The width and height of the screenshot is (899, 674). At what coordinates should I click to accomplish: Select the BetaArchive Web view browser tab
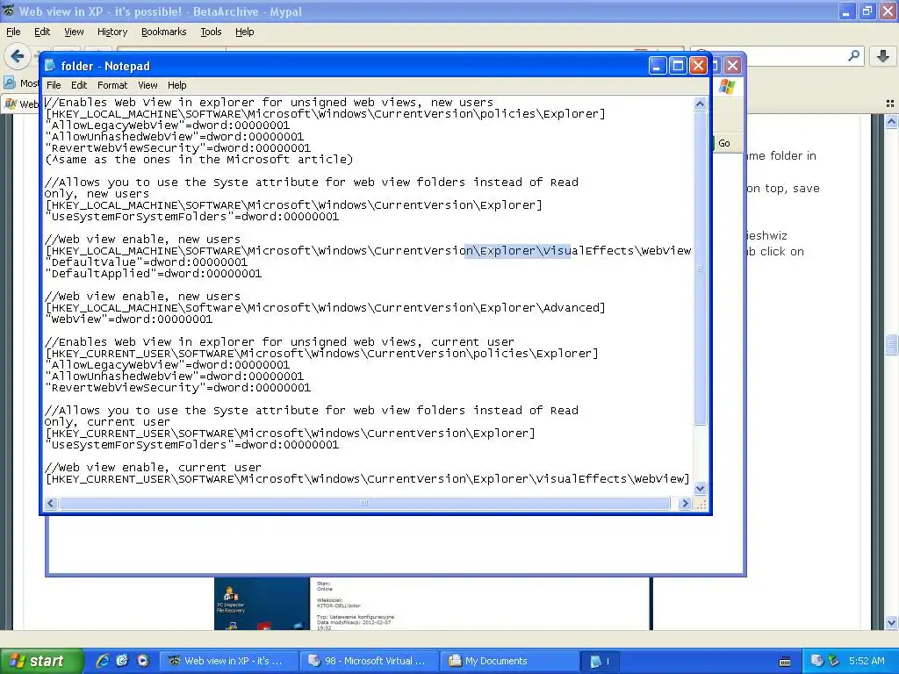click(22, 104)
